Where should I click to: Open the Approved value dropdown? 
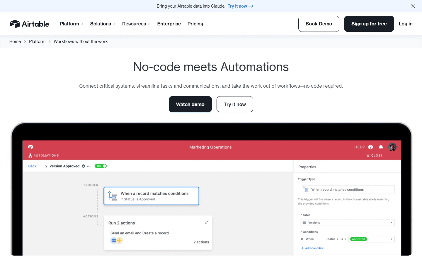pyautogui.click(x=371, y=239)
